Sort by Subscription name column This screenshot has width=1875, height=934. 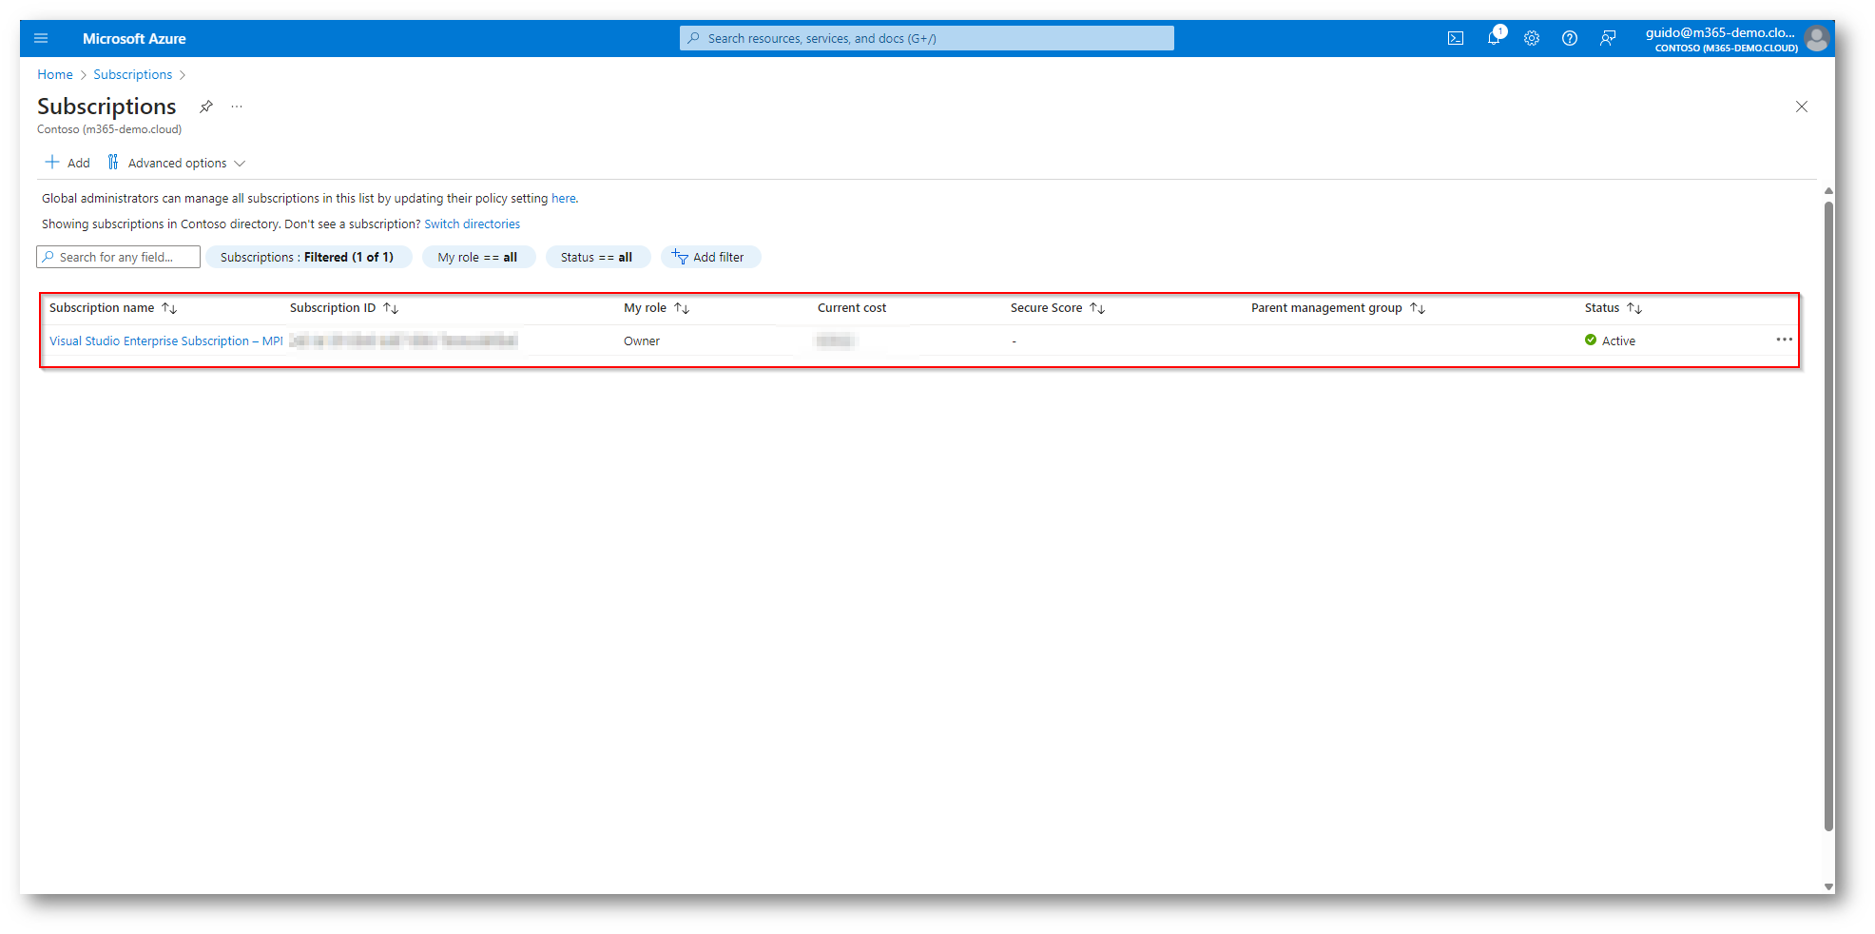point(113,308)
